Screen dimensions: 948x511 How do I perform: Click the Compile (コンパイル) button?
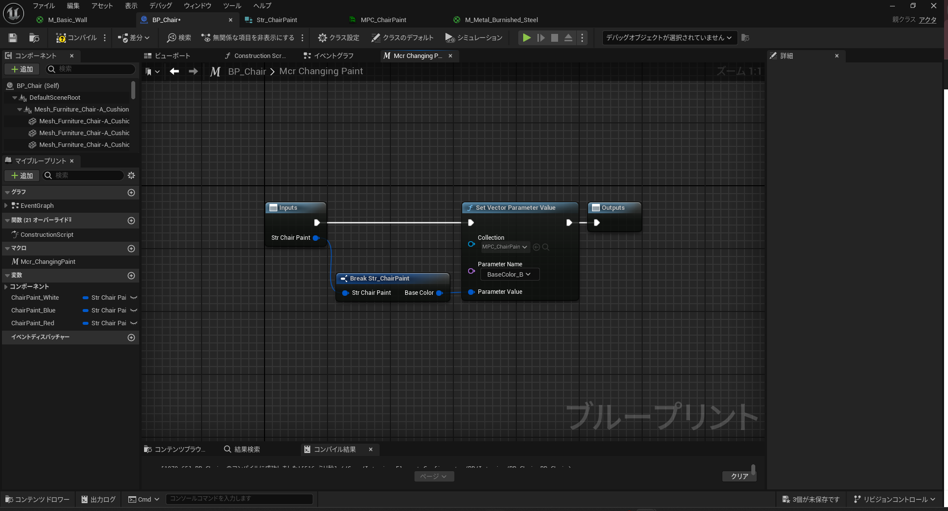click(77, 38)
